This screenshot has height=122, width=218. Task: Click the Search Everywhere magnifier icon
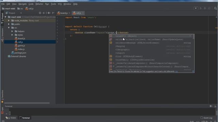215,8
